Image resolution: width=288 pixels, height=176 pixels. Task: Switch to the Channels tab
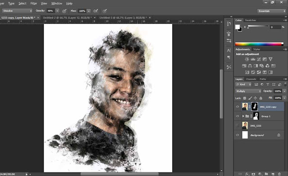click(251, 79)
